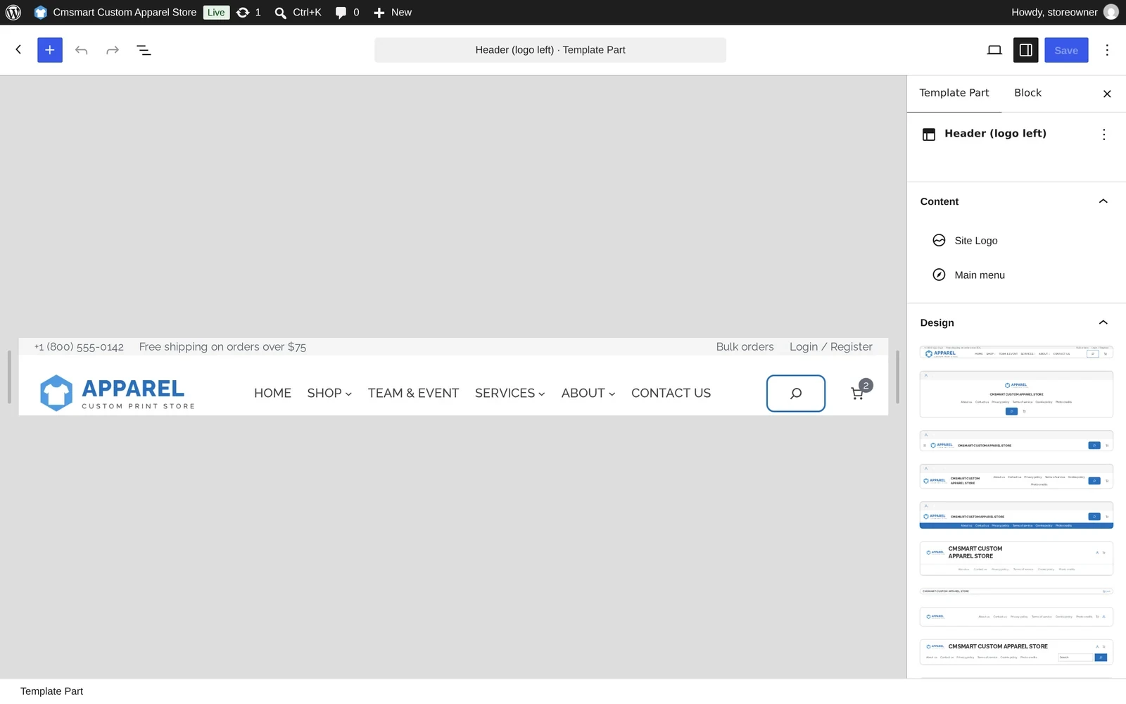Open the editor Options menu

[x=1107, y=50]
